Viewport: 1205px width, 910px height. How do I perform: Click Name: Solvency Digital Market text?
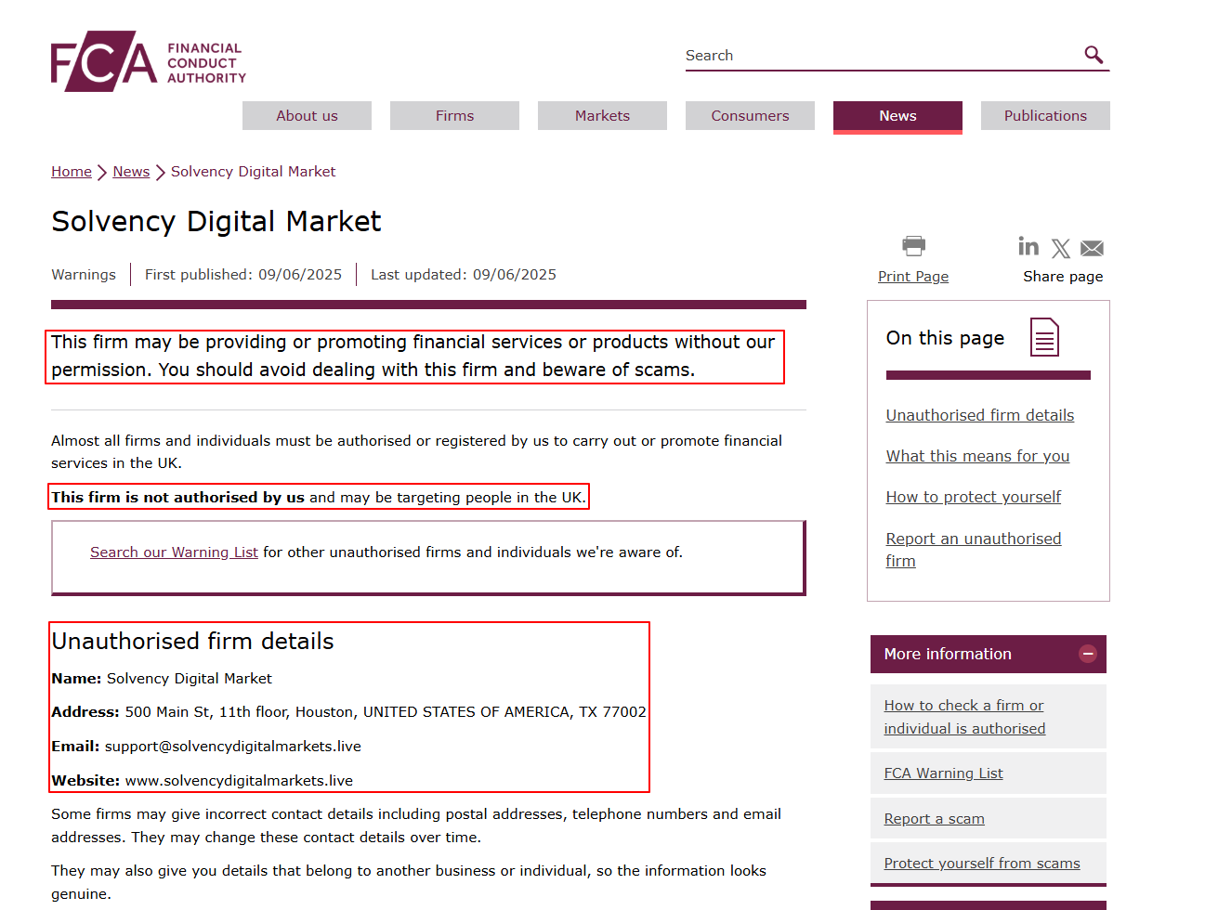[162, 679]
